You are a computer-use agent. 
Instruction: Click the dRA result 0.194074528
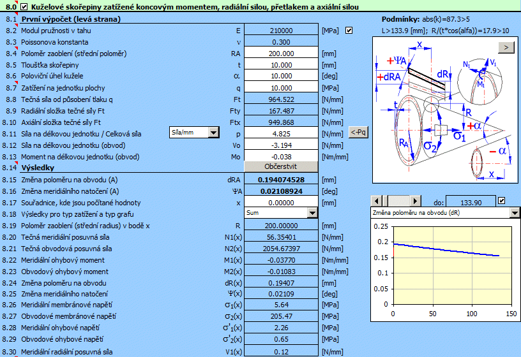coord(281,180)
